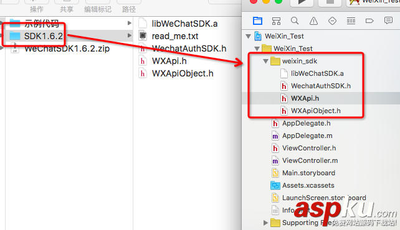Open the Project navigator in Xcode
Image resolution: width=400 pixels, height=230 pixels.
tap(257, 21)
